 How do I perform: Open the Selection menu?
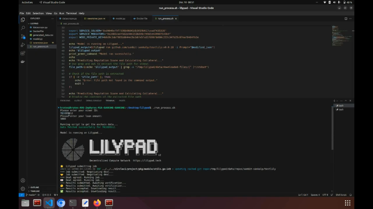[38, 13]
